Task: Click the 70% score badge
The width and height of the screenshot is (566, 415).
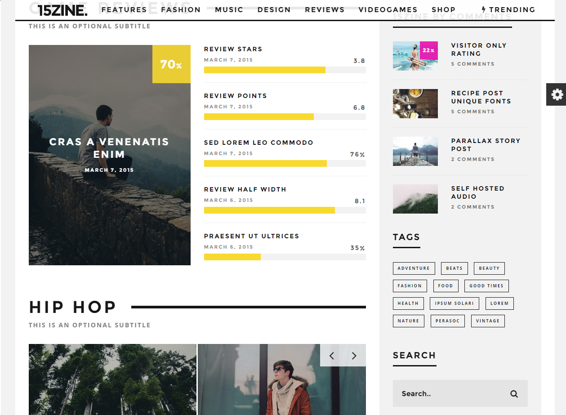Action: click(x=171, y=64)
